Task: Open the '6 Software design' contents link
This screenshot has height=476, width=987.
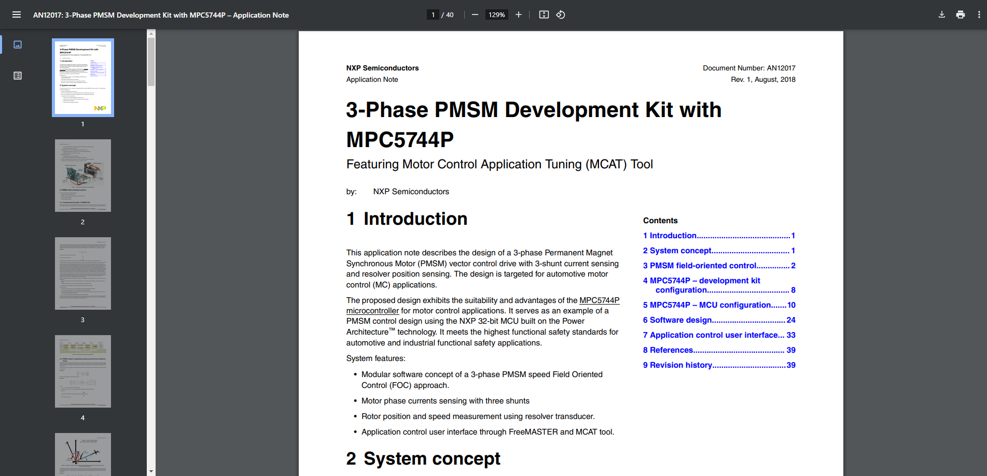Action: tap(719, 320)
